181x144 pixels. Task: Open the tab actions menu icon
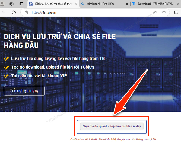click(21, 4)
